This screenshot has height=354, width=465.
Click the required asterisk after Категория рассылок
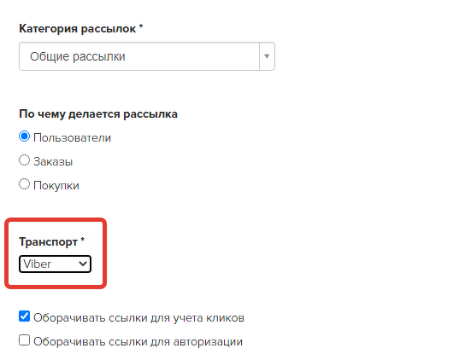(x=141, y=26)
